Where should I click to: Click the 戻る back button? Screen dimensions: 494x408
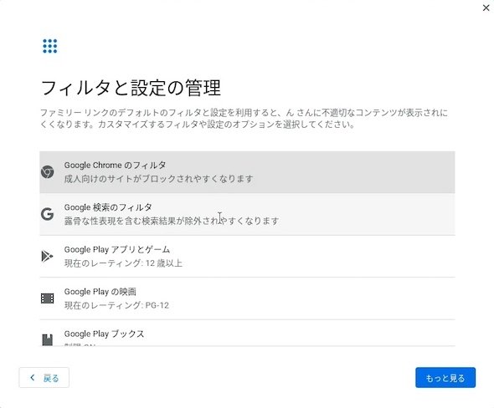pyautogui.click(x=44, y=378)
